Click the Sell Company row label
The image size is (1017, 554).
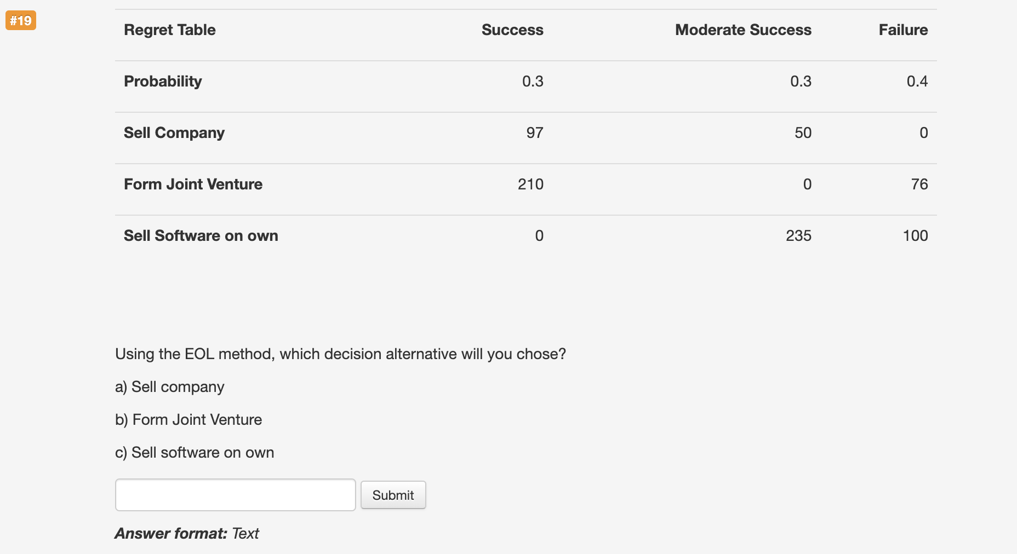click(x=174, y=132)
